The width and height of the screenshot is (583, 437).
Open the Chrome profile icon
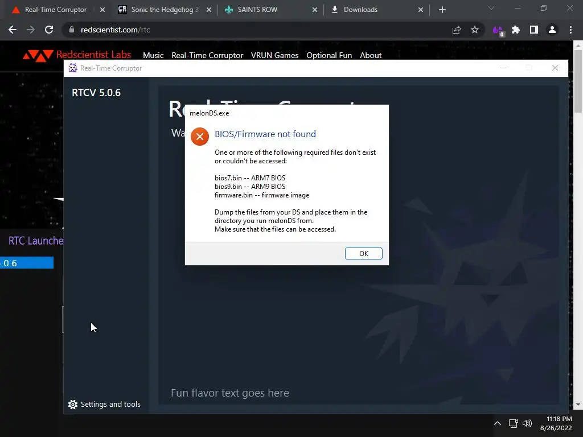(x=552, y=30)
